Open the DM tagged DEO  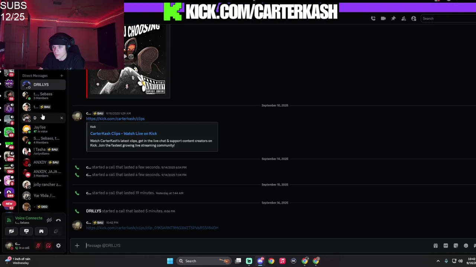43,207
